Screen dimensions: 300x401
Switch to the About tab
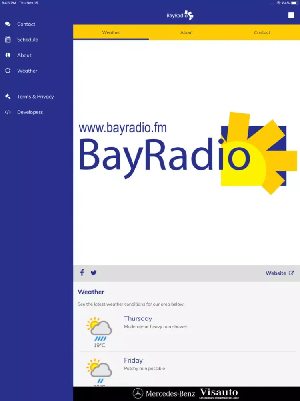[x=186, y=32]
